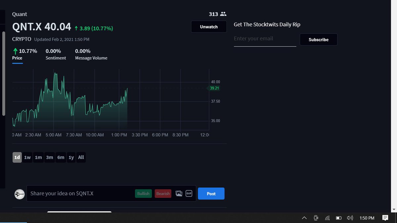Select the 1d chart range

[x=17, y=157]
